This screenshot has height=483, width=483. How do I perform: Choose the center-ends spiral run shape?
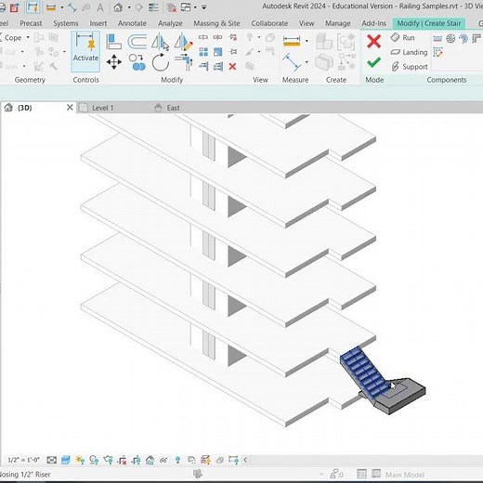click(463, 38)
